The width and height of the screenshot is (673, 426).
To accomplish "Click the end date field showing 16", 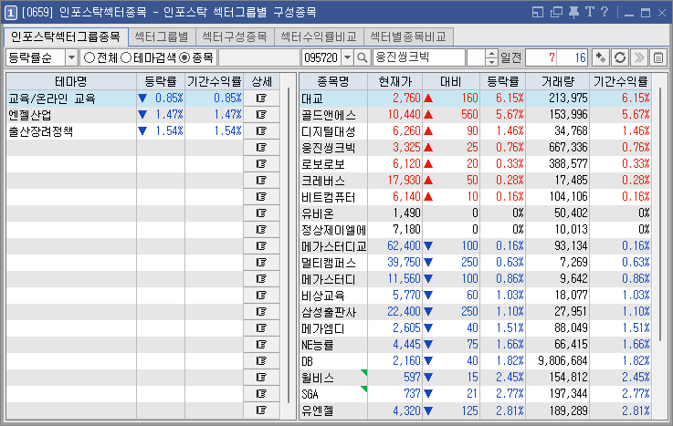I will tap(573, 57).
